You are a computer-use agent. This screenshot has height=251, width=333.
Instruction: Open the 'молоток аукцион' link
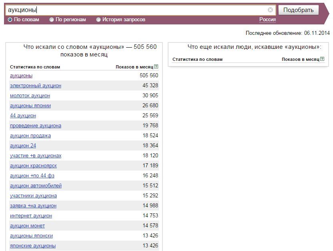pos(30,96)
